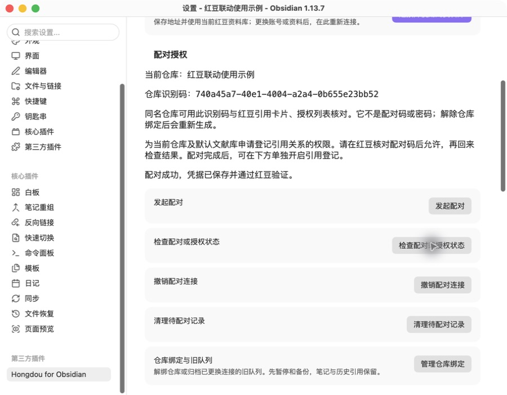Click the 编辑器 pencil icon
The width and height of the screenshot is (507, 395).
(x=16, y=71)
